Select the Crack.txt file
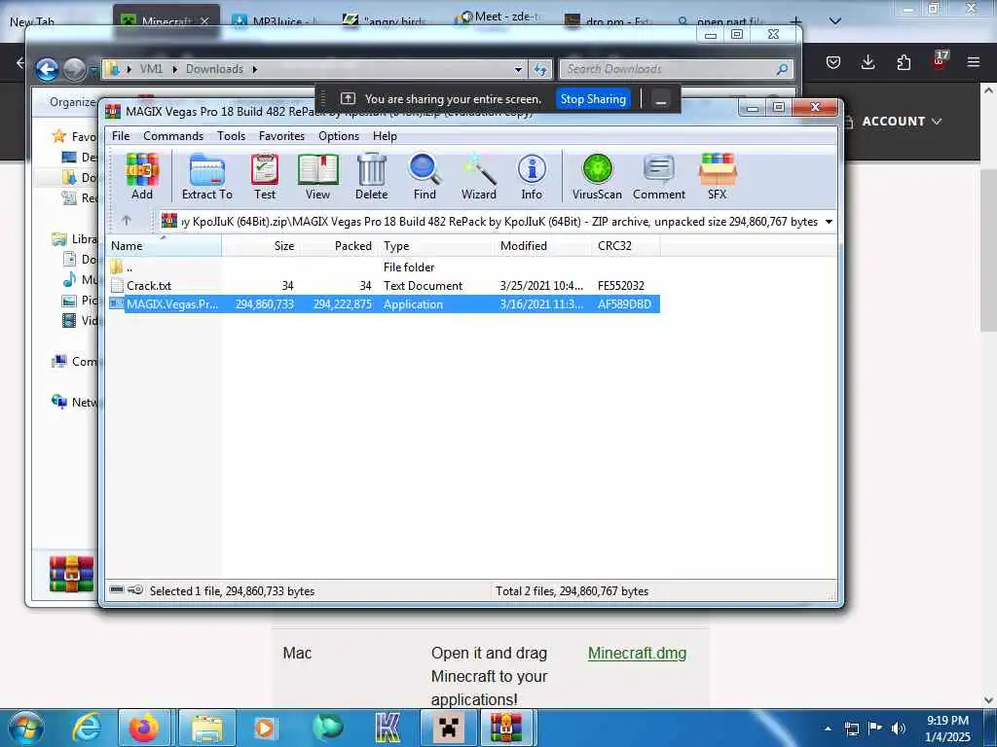 pos(384,286)
